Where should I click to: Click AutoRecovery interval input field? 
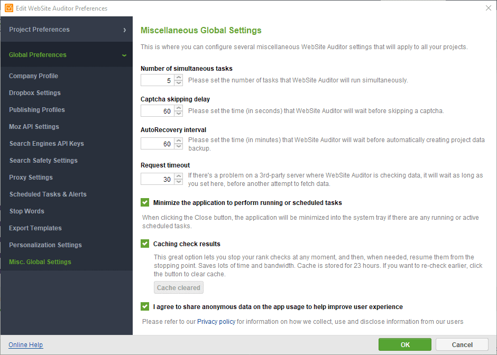click(158, 144)
